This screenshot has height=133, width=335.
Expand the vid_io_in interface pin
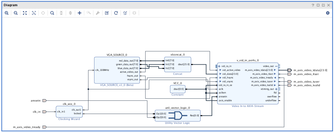(x=219, y=66)
